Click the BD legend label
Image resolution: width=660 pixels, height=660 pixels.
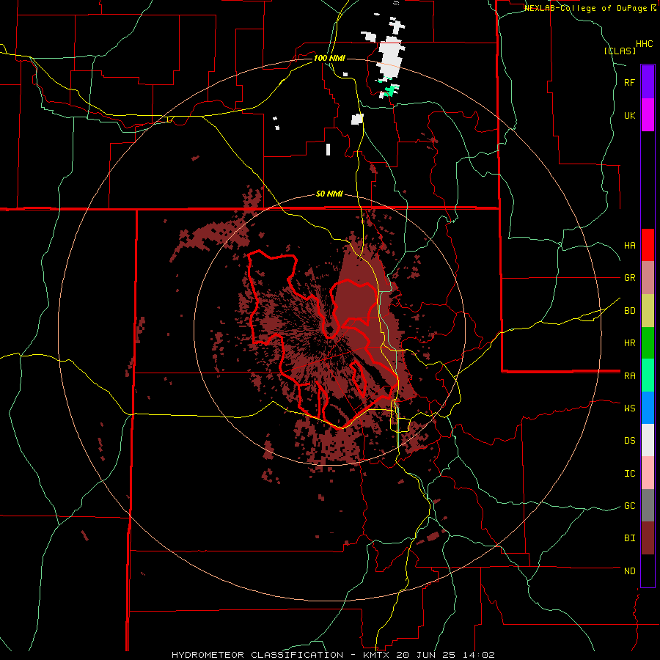tap(629, 311)
